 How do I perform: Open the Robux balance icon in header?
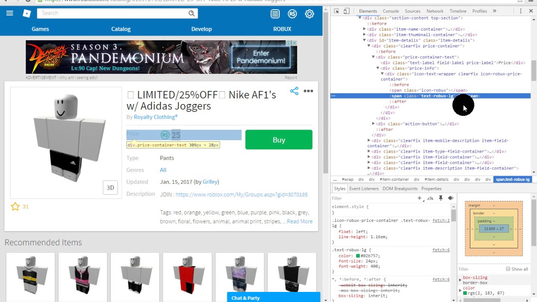292,14
